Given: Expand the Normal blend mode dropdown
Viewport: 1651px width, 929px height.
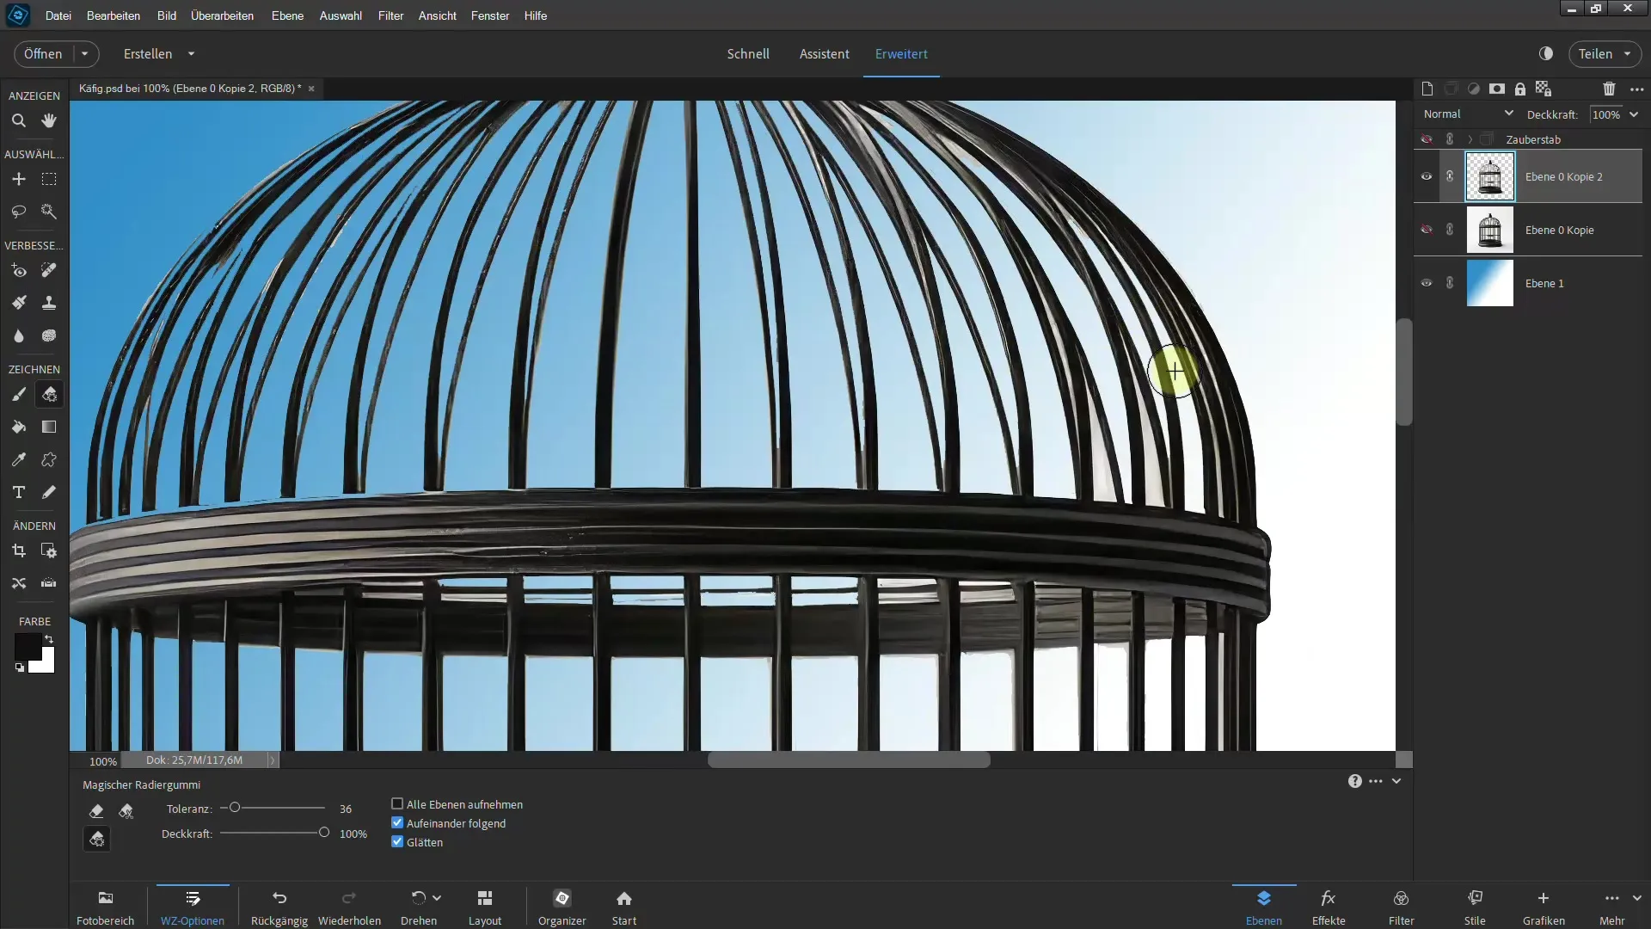Looking at the screenshot, I should 1467,114.
